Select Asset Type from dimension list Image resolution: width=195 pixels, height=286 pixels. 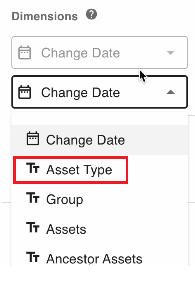point(100,170)
